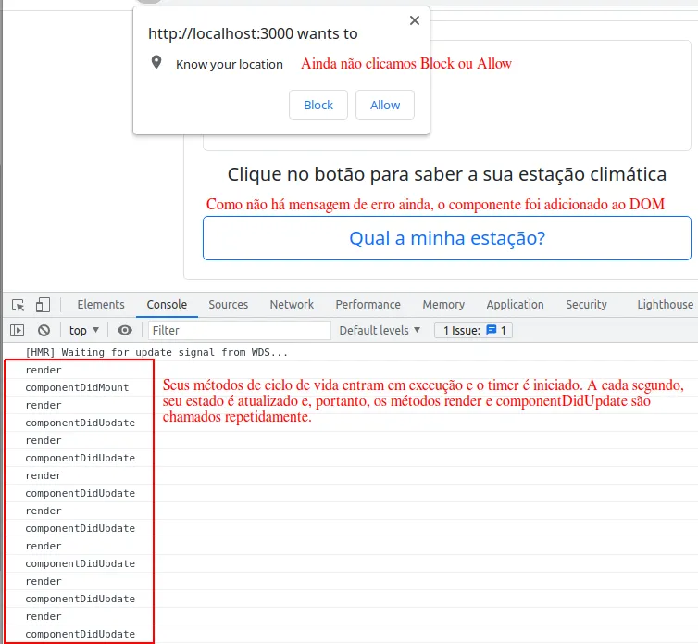Viewport: 698px width, 644px height.
Task: Click the location pin icon in popup
Action: tap(156, 62)
